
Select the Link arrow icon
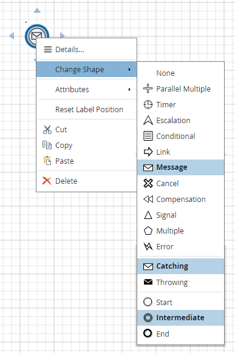(x=148, y=152)
